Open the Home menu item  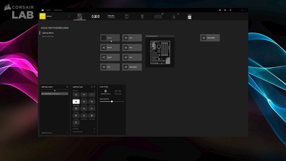click(x=48, y=10)
